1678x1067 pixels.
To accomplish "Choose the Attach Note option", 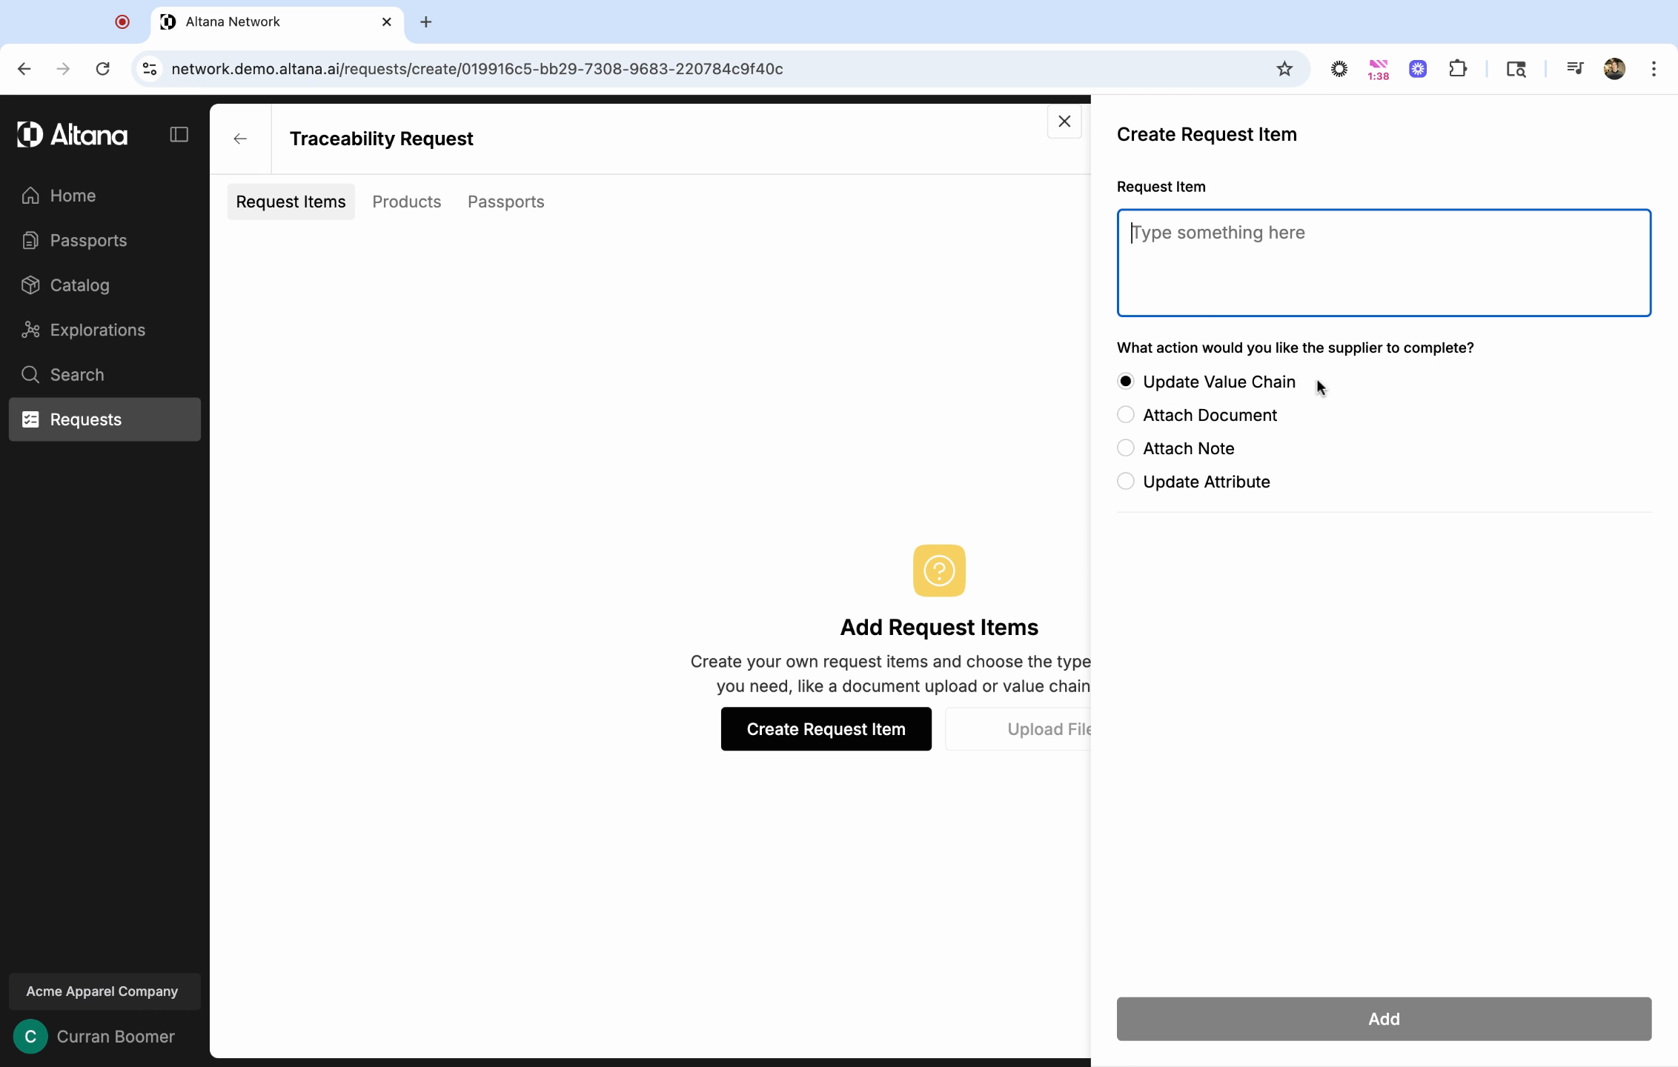I will 1126,448.
